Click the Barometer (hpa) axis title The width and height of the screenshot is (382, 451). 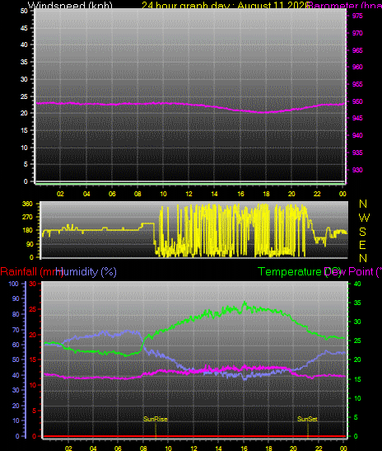click(x=344, y=5)
